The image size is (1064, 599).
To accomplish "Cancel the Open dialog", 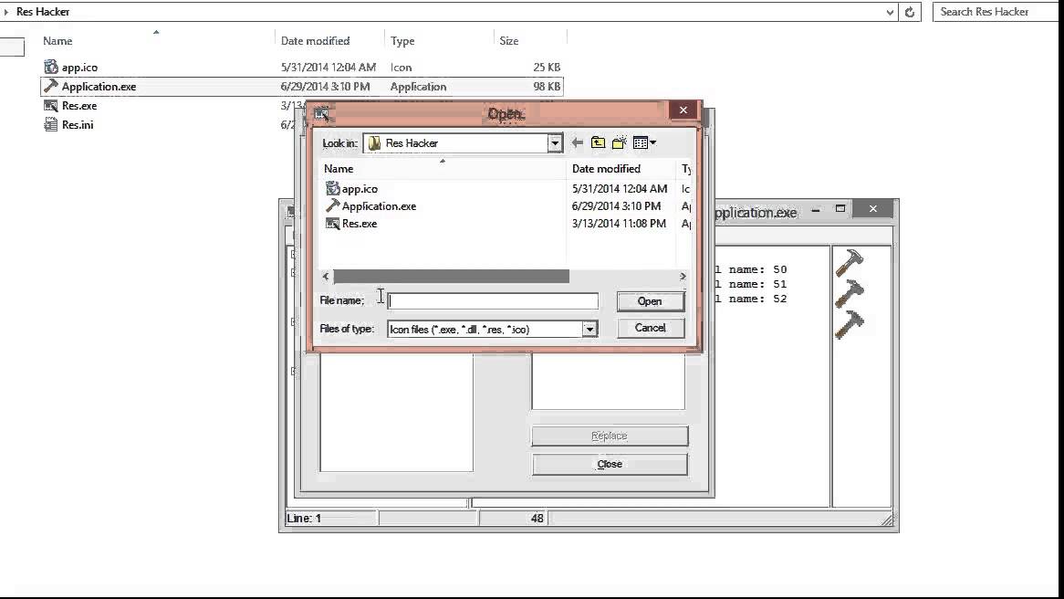I will point(650,328).
